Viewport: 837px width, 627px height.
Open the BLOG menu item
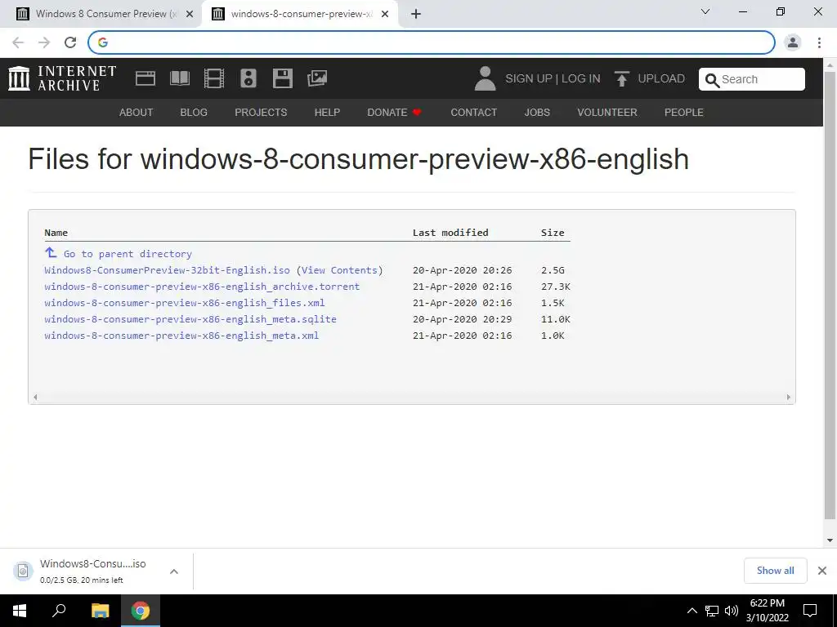pos(194,113)
